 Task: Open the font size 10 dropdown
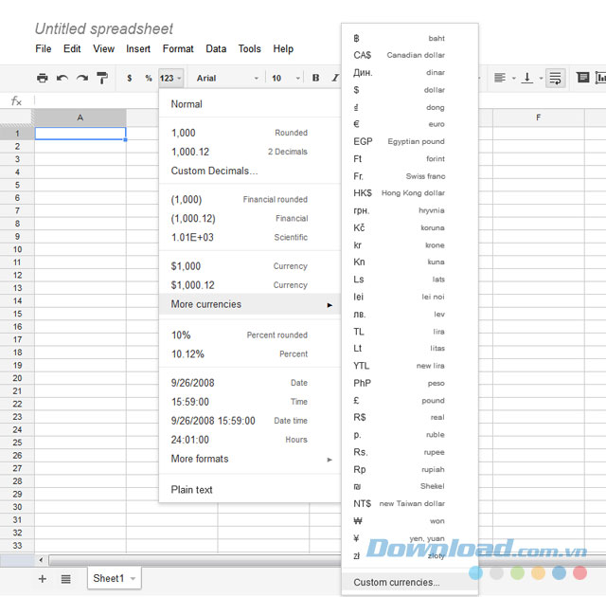click(x=285, y=78)
